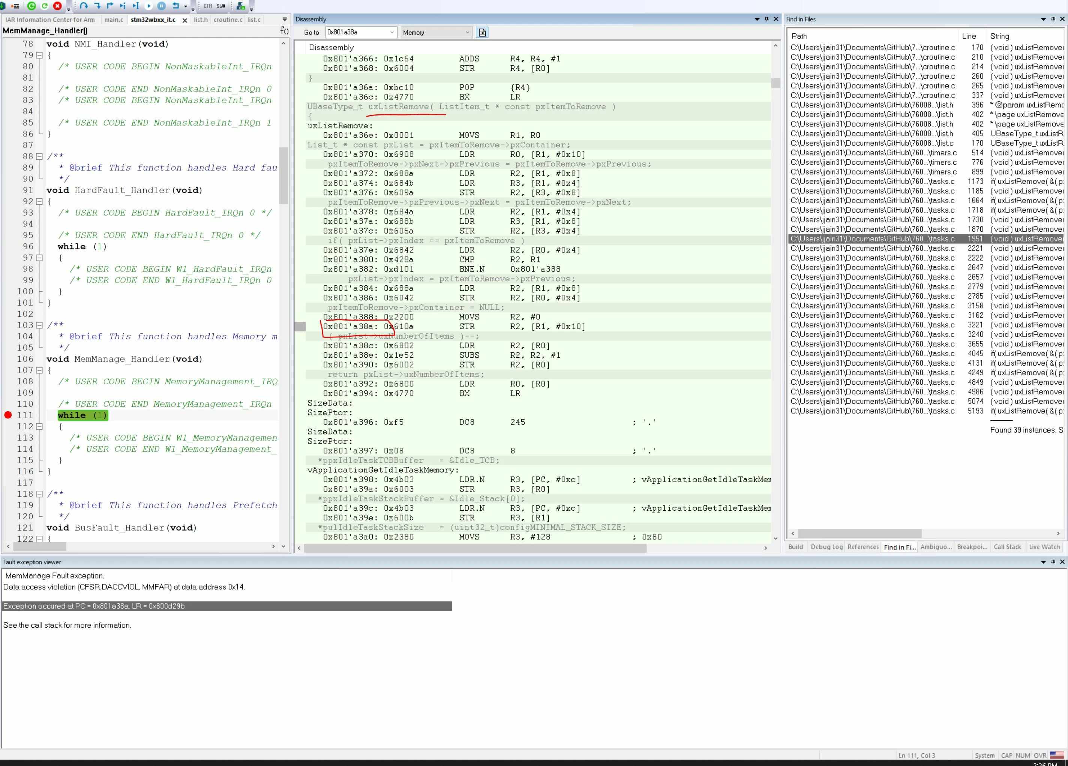Viewport: 1068px width, 766px height.
Task: Click Next Statement list icon left of green icons
Action: (x=15, y=6)
